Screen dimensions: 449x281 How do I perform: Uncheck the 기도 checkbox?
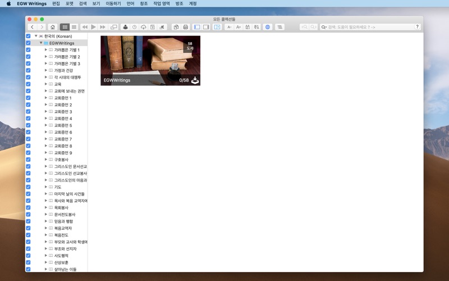point(28,187)
